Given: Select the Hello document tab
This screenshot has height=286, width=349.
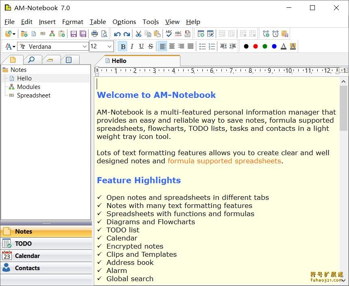Looking at the screenshot, I should [x=139, y=61].
